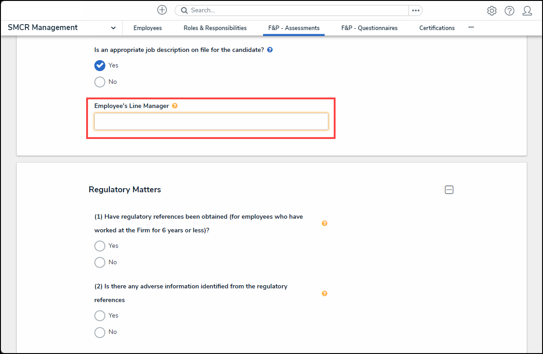Select No for appropriate job description
The height and width of the screenshot is (354, 543).
(x=100, y=82)
